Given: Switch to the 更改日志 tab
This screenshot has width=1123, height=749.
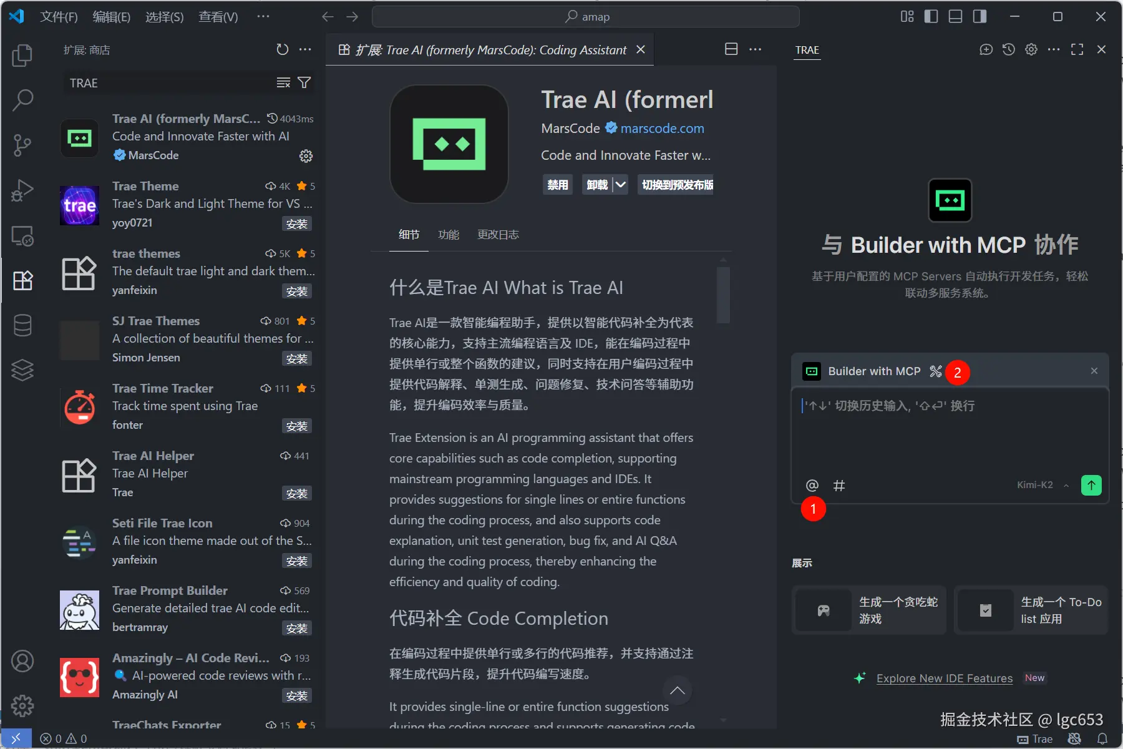Looking at the screenshot, I should click(498, 235).
